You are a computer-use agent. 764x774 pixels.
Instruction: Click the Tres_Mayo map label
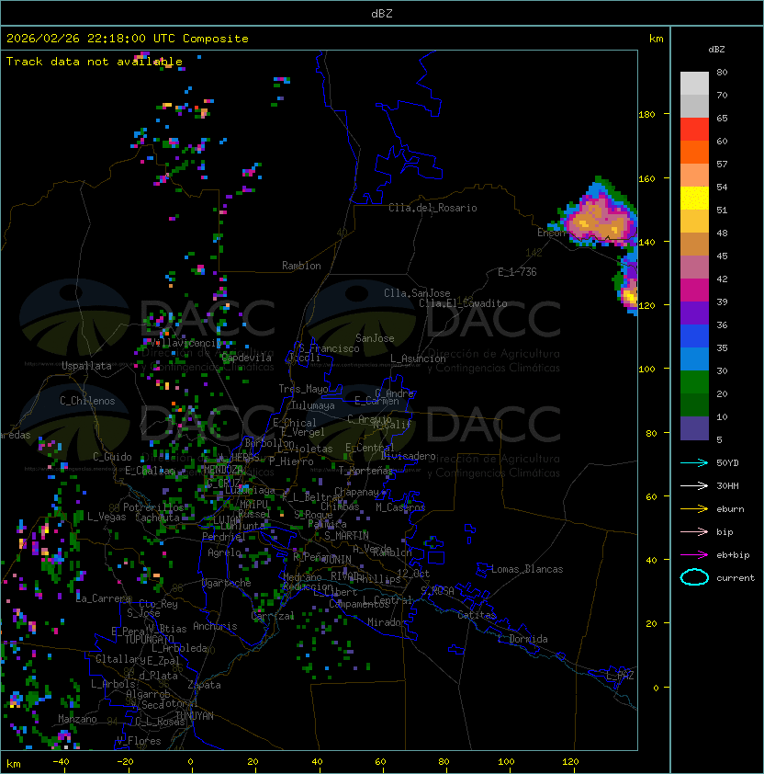pos(303,389)
